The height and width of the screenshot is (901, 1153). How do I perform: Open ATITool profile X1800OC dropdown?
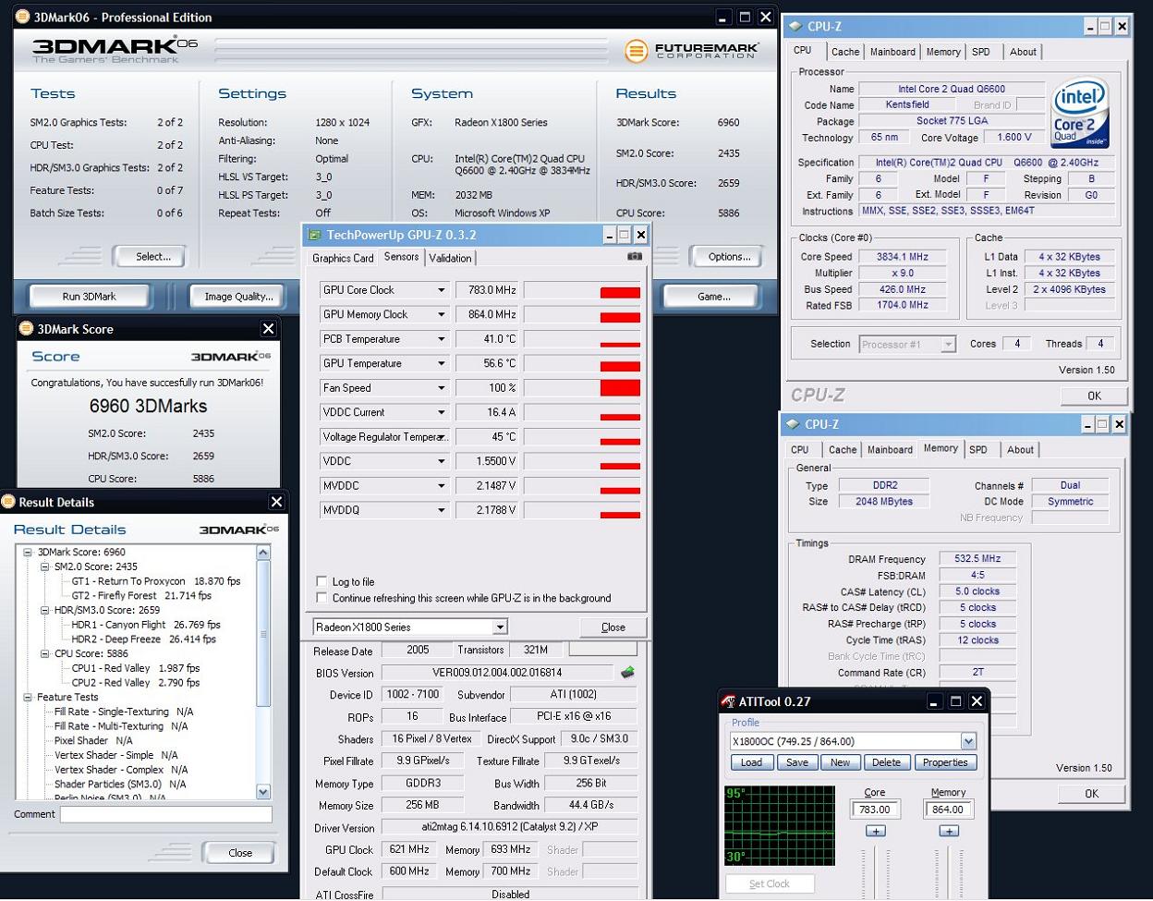[968, 741]
